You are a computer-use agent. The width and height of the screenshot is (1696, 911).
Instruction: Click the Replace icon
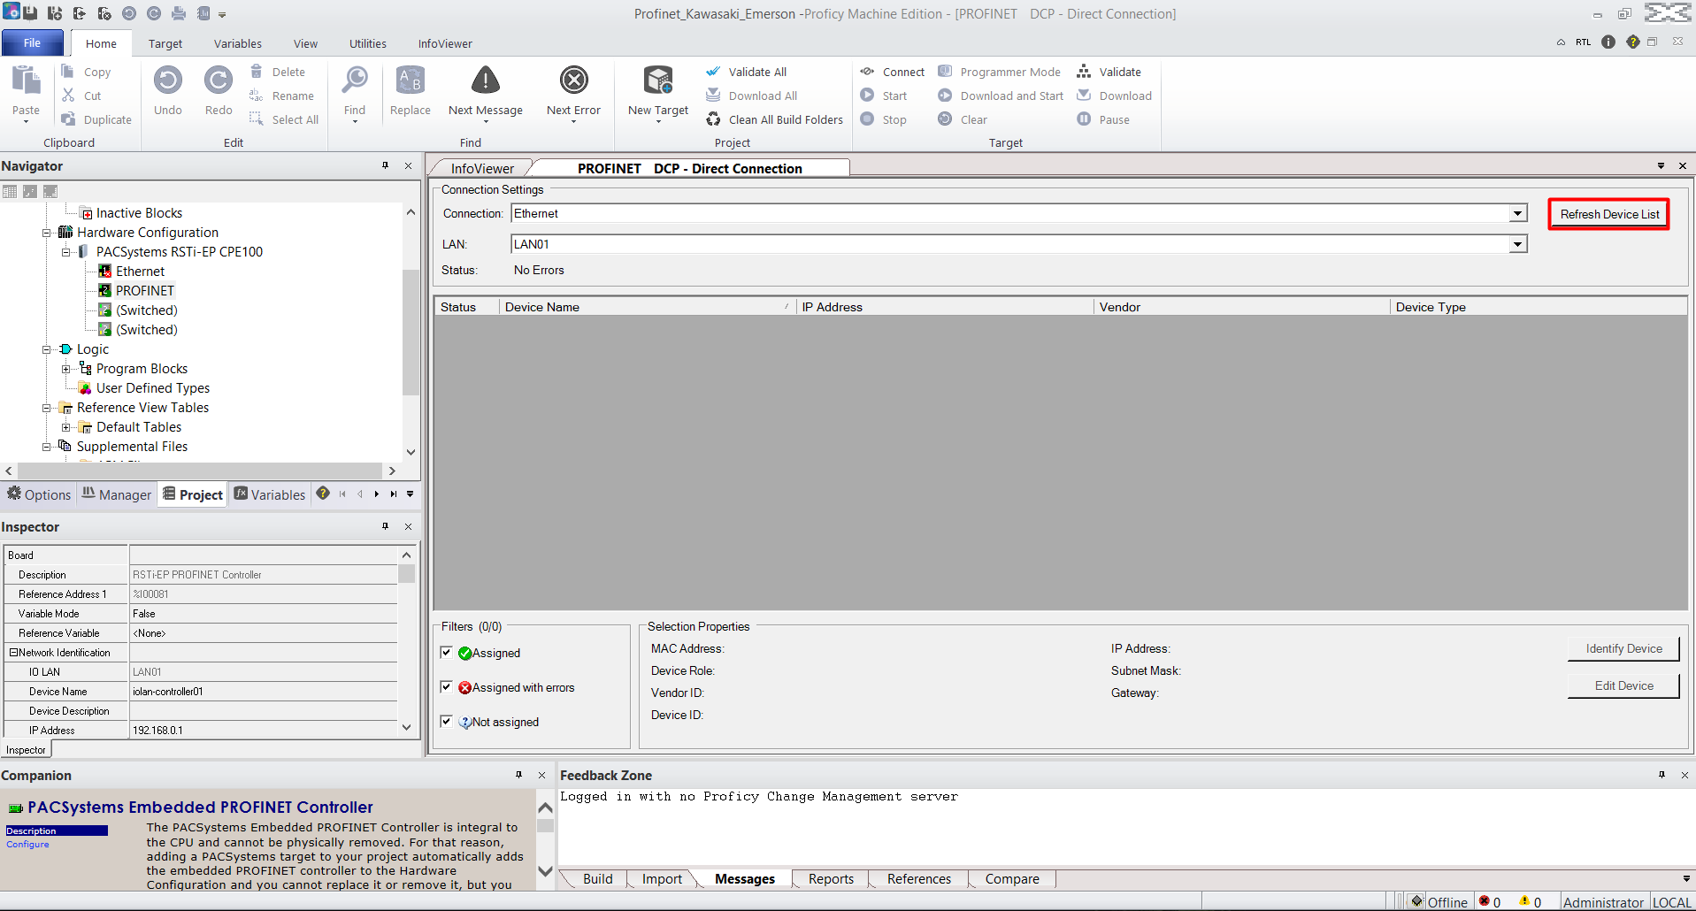click(411, 80)
